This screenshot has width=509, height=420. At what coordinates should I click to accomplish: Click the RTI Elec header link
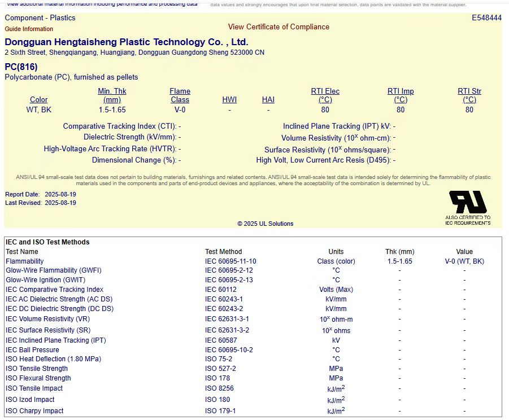pyautogui.click(x=325, y=95)
